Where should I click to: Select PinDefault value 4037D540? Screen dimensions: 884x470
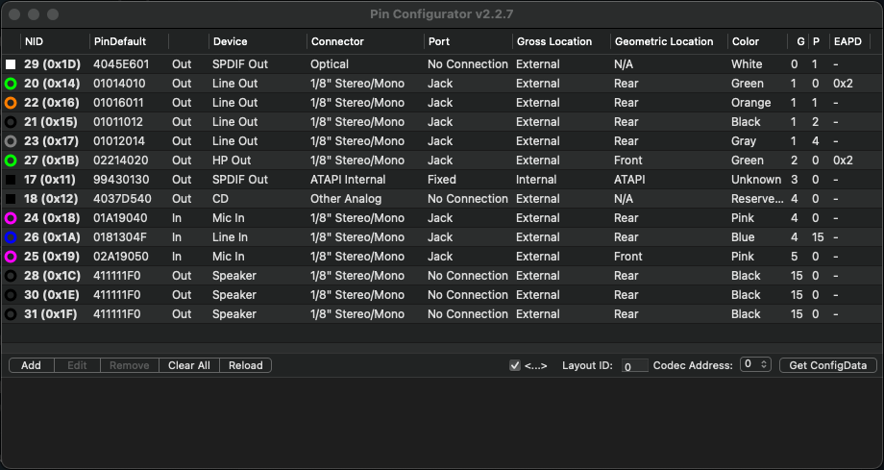click(122, 199)
